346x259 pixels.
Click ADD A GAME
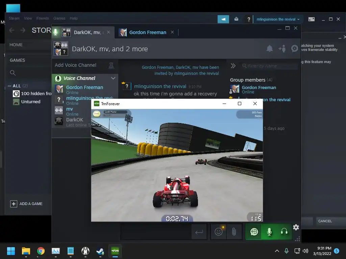point(26,204)
